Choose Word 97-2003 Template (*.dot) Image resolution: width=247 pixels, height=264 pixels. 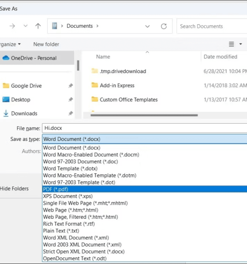pyautogui.click(x=145, y=182)
